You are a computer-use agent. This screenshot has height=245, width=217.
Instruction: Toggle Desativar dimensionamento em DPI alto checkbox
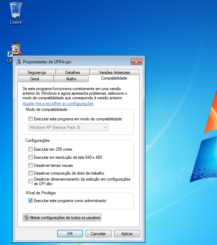point(30,181)
